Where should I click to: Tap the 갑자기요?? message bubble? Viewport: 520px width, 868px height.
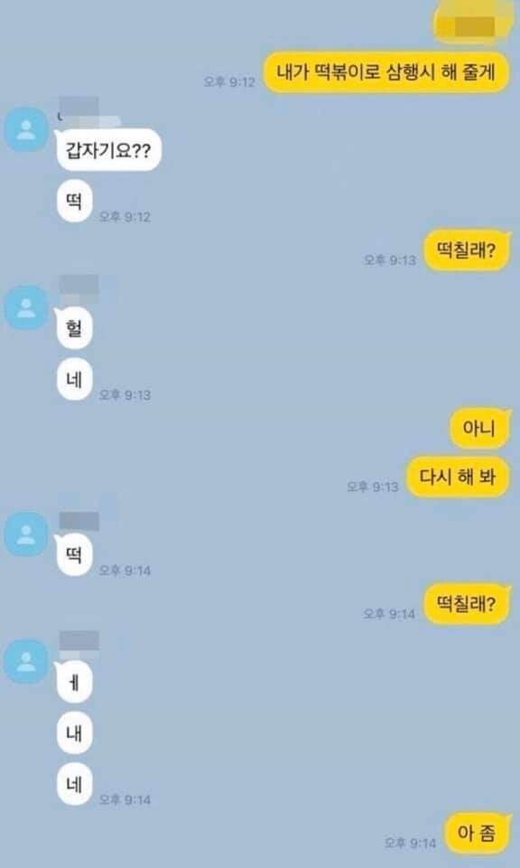(x=108, y=150)
